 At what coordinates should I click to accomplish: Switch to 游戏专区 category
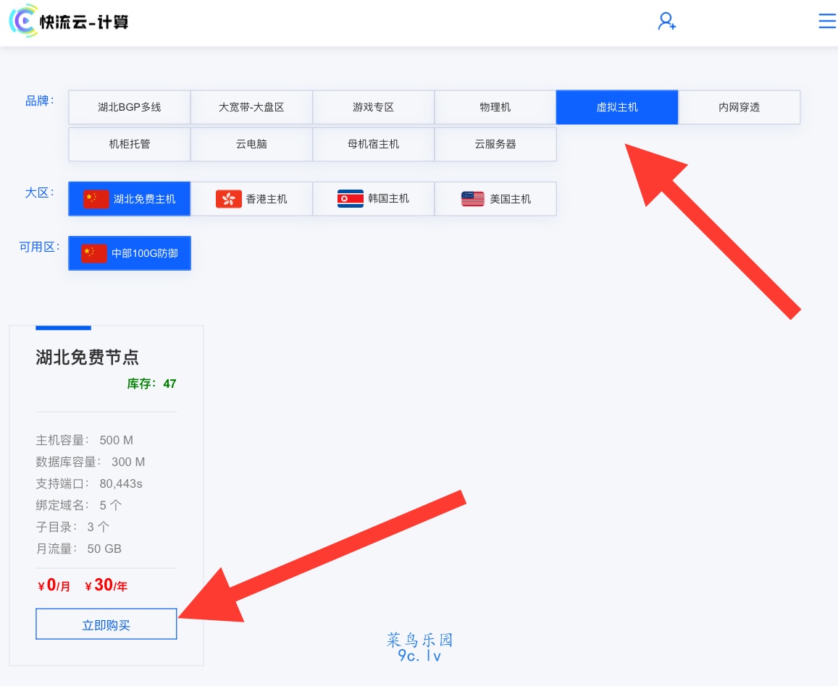[x=373, y=107]
